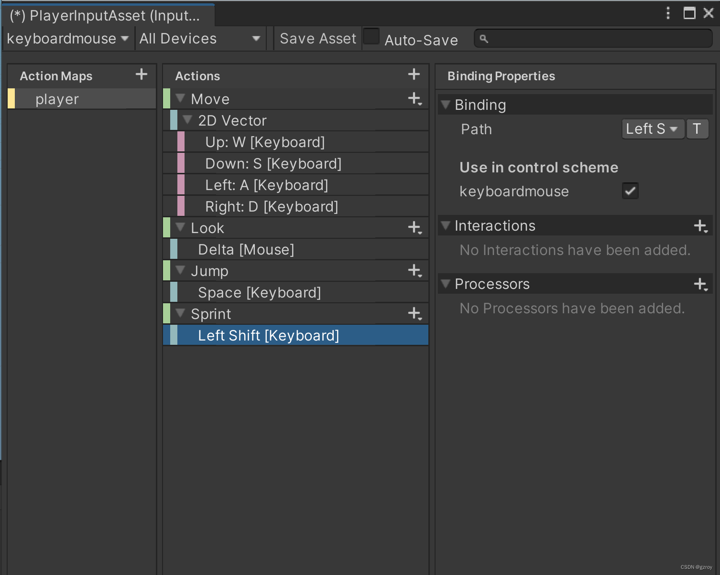The width and height of the screenshot is (720, 575).
Task: Collapse the Processors section
Action: 445,283
